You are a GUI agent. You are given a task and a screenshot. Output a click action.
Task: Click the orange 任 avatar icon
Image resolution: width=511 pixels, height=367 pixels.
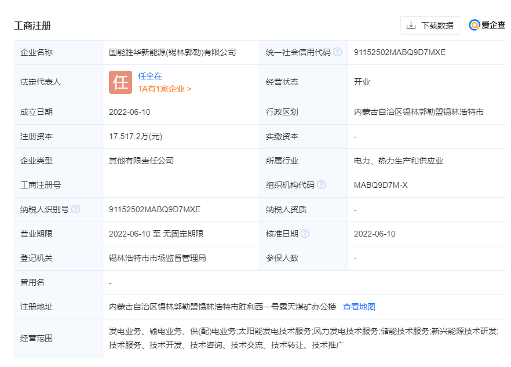pyautogui.click(x=121, y=82)
